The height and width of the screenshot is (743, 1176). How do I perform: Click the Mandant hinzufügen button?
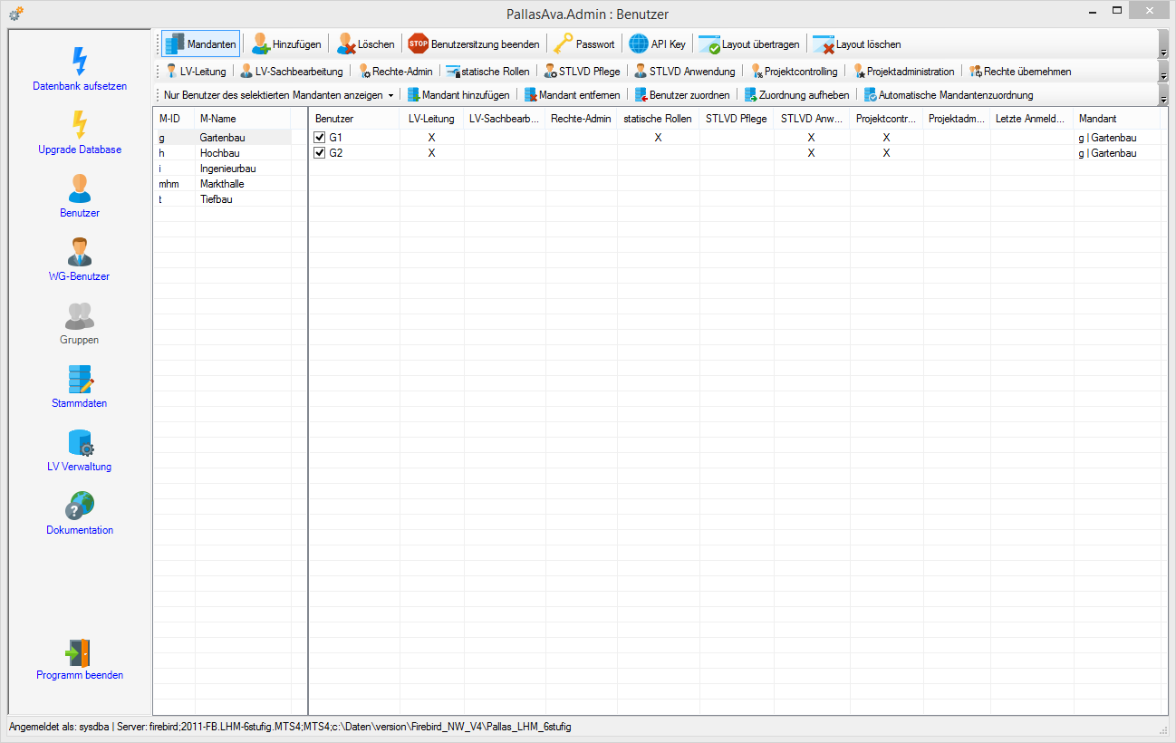click(458, 95)
